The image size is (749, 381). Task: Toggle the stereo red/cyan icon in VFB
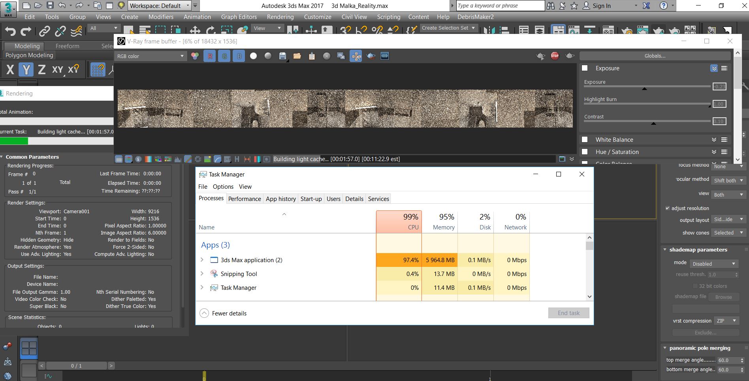[257, 159]
